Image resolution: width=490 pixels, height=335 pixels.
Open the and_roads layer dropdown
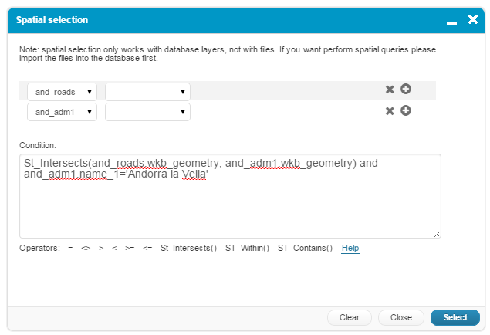pyautogui.click(x=62, y=92)
